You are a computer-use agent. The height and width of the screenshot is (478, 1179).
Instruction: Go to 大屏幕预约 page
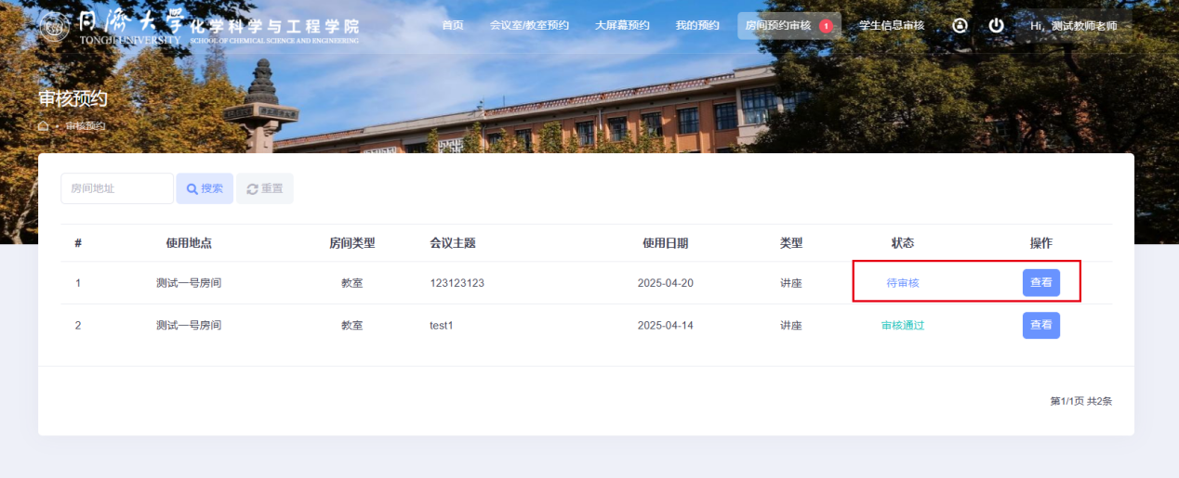tap(622, 25)
